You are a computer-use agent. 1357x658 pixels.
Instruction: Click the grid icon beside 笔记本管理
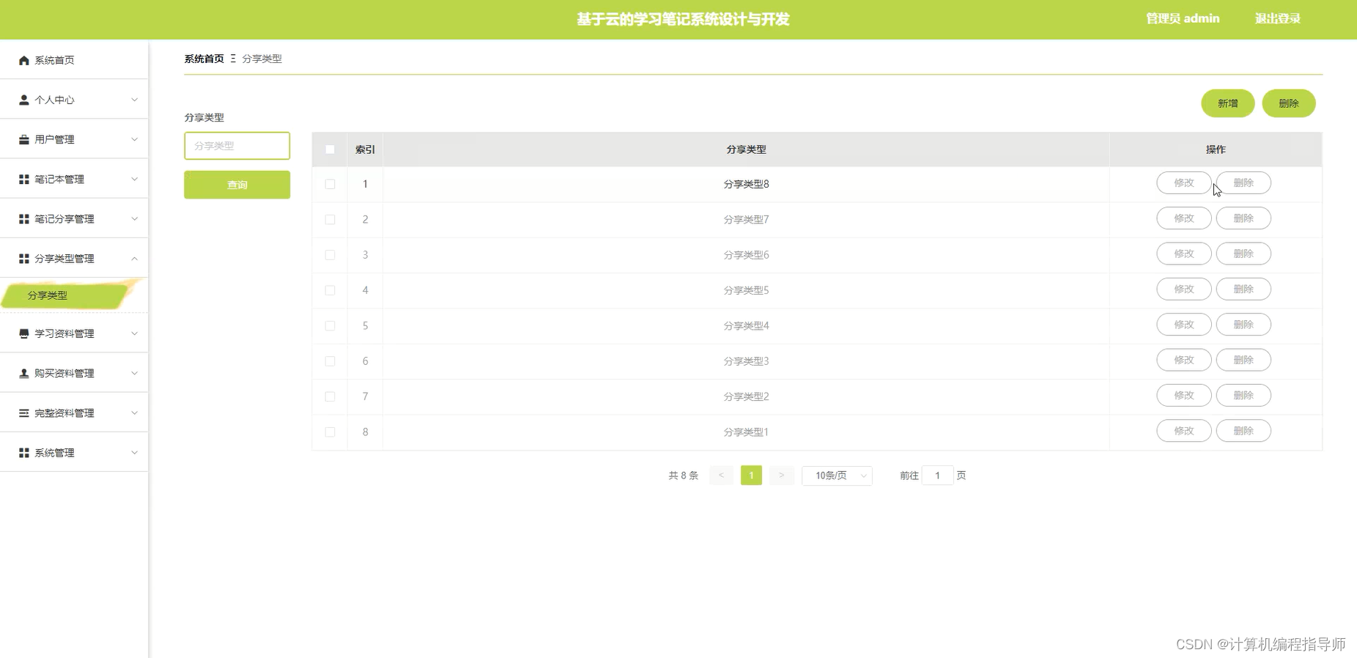24,180
